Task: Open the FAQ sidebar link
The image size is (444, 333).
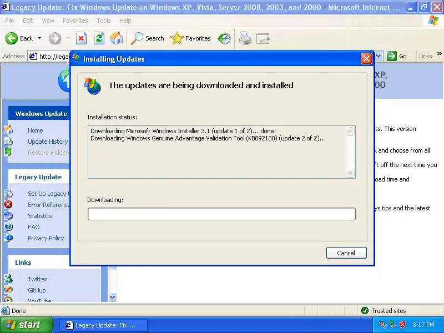Action: [34, 227]
